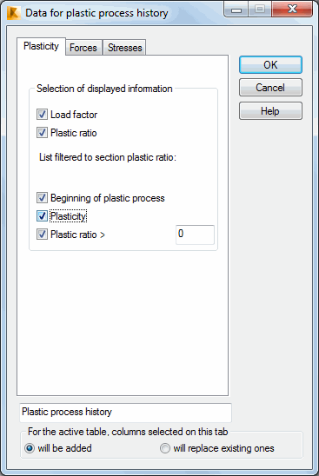The width and height of the screenshot is (319, 476).
Task: Select the Plasticity tab
Action: [41, 46]
